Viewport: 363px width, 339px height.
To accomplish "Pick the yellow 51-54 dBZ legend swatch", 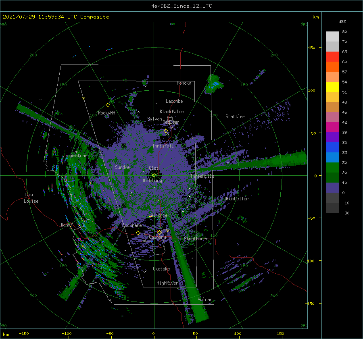I will 332,87.
